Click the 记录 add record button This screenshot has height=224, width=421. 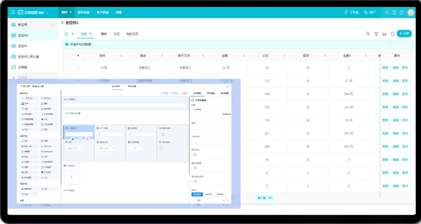404,33
